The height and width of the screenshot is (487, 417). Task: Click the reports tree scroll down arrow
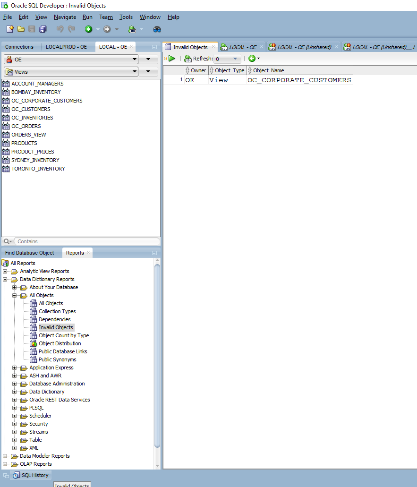[x=157, y=466]
